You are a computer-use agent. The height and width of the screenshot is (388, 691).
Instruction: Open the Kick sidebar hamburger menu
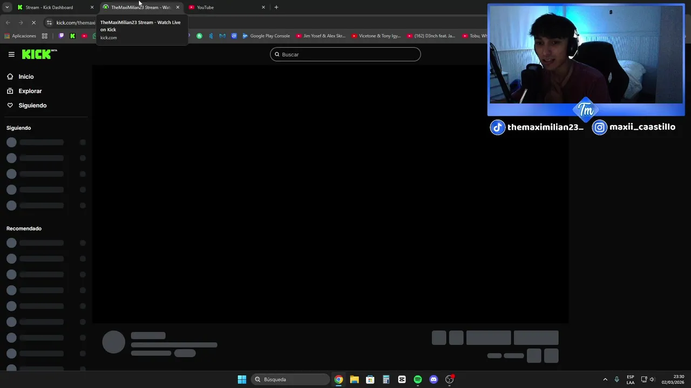(x=11, y=54)
